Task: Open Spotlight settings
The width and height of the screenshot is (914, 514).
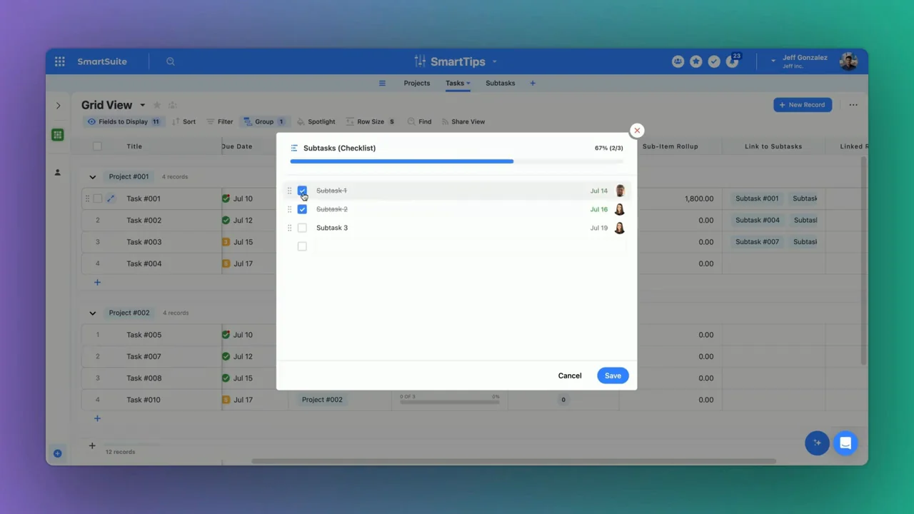Action: click(316, 121)
